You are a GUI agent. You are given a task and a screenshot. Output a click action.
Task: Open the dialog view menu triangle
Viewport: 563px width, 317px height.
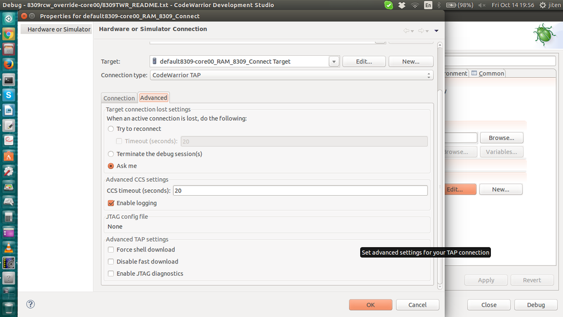[436, 31]
